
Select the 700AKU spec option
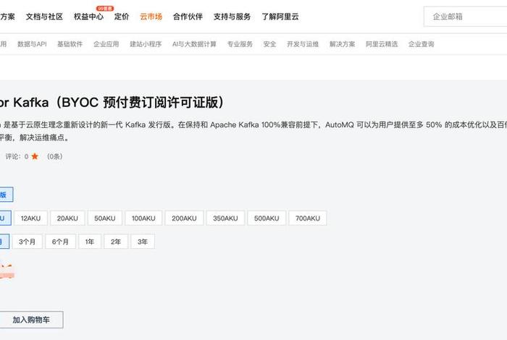308,218
